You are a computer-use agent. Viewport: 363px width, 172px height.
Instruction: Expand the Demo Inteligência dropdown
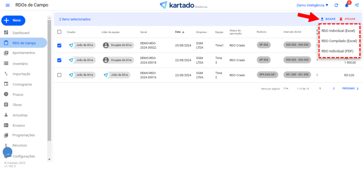(312, 5)
